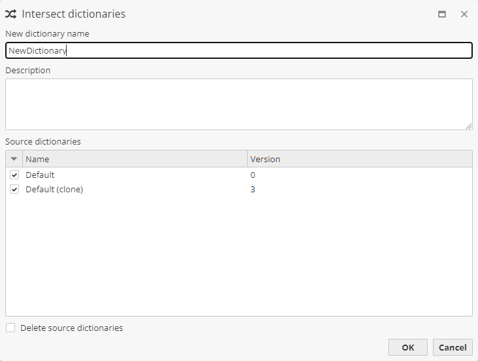Image resolution: width=478 pixels, height=361 pixels.
Task: Click version 3 cell of Default (clone)
Action: pos(253,190)
